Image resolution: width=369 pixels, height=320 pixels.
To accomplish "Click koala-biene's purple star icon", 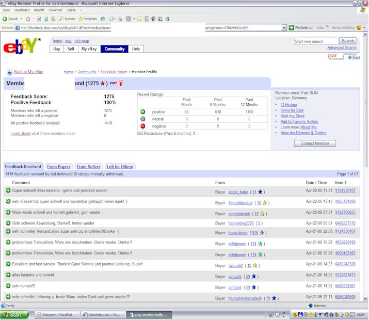I will [x=262, y=233].
